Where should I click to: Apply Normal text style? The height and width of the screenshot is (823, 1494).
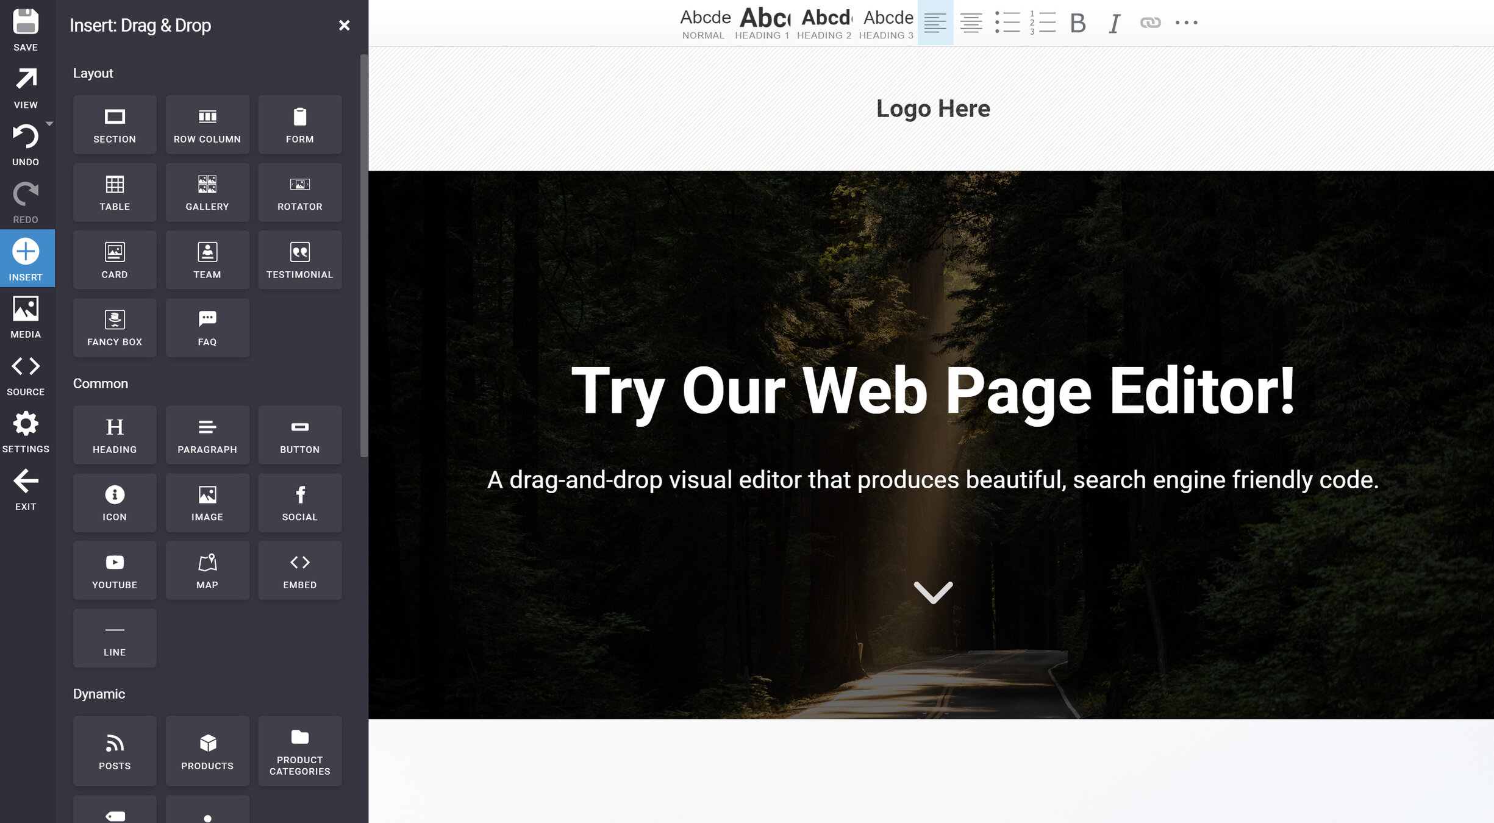tap(704, 23)
